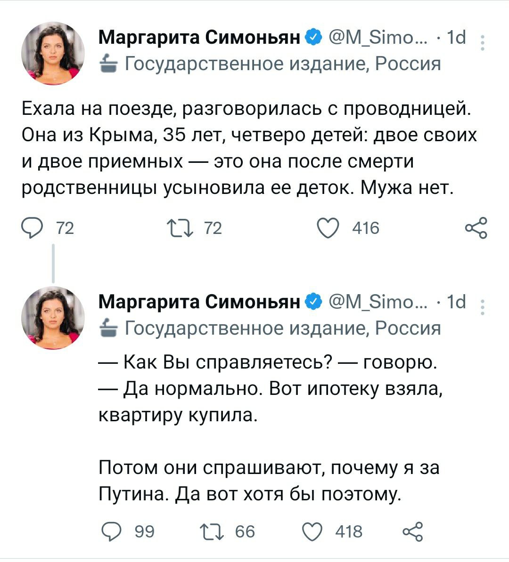Viewport: 509px width, 562px height.
Task: Click the state media label on first tweet
Action: (282, 63)
